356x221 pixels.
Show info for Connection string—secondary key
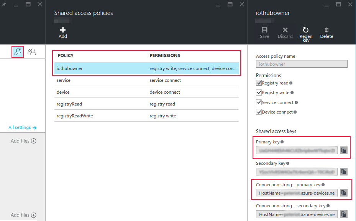[328, 206]
